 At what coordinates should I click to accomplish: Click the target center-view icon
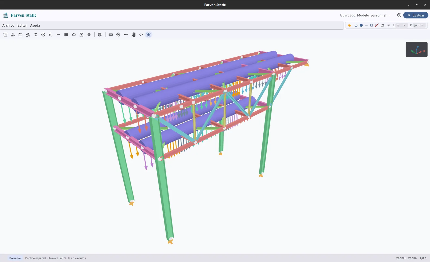[118, 35]
